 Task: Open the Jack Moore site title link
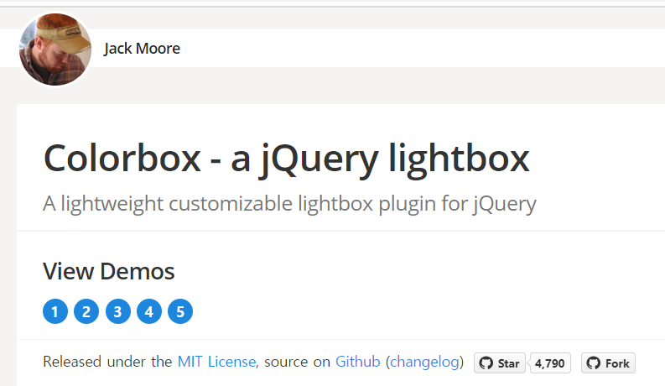(x=142, y=49)
